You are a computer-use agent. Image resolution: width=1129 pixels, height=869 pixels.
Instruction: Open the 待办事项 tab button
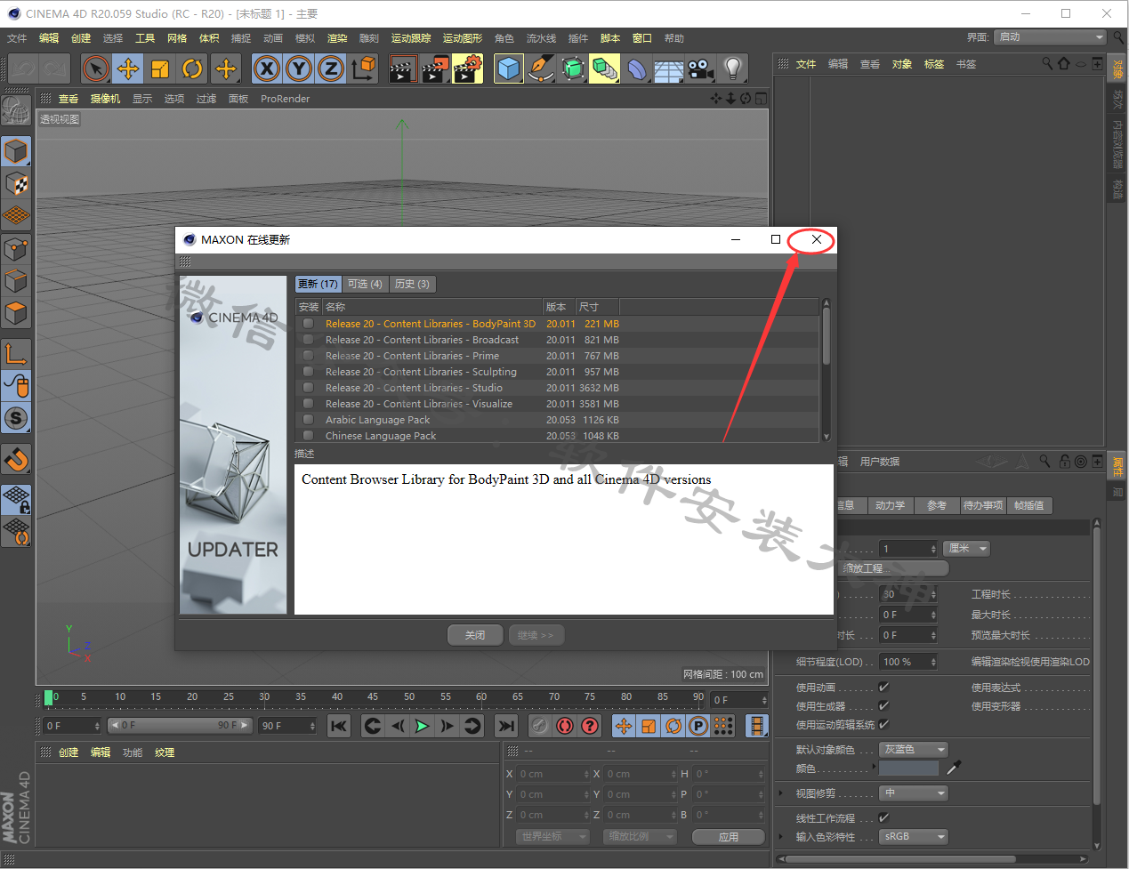click(x=983, y=505)
